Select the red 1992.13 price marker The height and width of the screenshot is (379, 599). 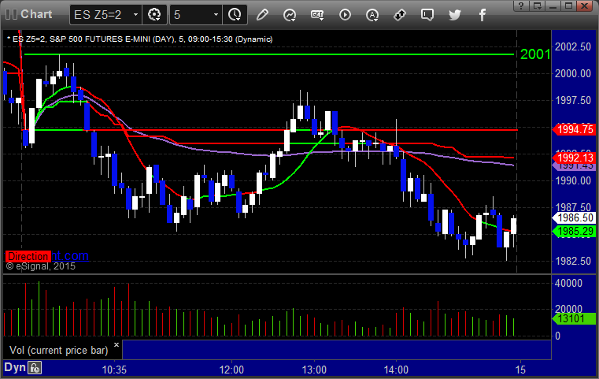574,158
